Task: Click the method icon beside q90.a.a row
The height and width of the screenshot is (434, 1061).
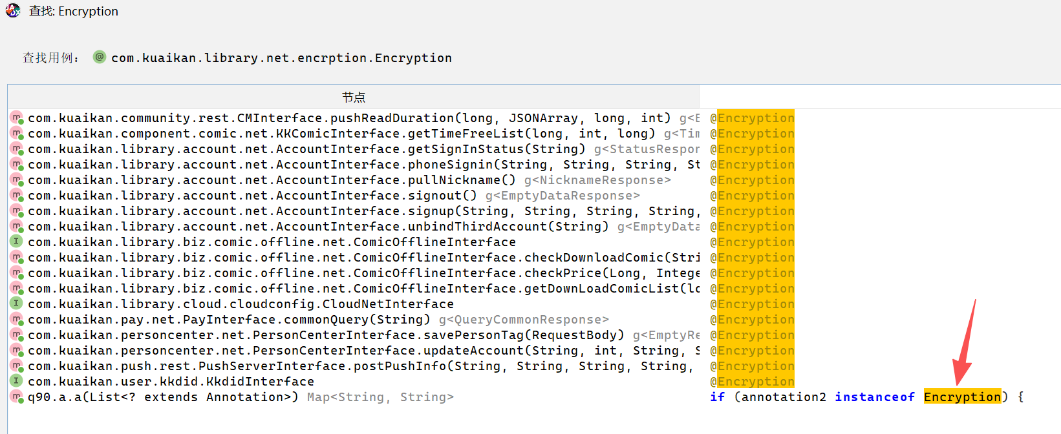Action: pyautogui.click(x=16, y=397)
